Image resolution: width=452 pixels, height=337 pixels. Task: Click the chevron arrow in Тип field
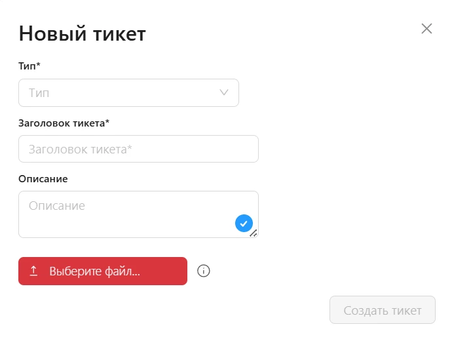click(x=224, y=92)
